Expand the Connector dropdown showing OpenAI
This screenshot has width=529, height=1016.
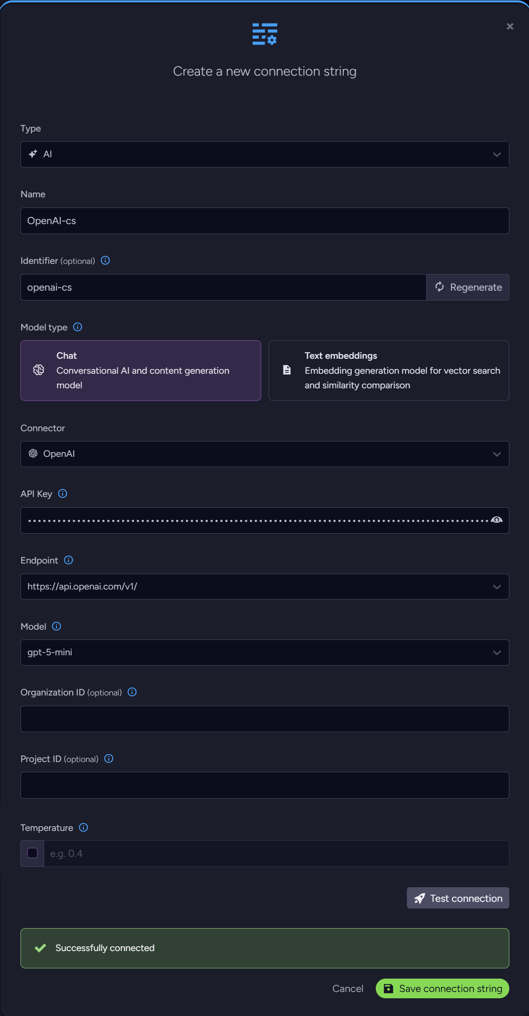tap(264, 454)
